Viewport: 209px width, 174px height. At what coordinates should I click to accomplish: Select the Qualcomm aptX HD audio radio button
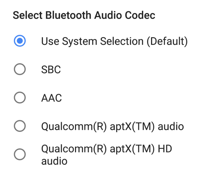(20, 155)
